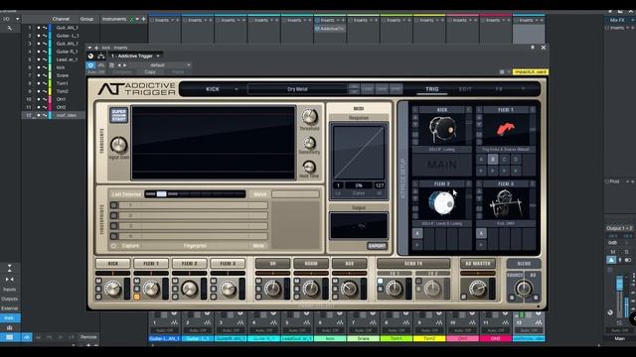The image size is (636, 357).
Task: Pin the plugin window
Action: coord(533,48)
